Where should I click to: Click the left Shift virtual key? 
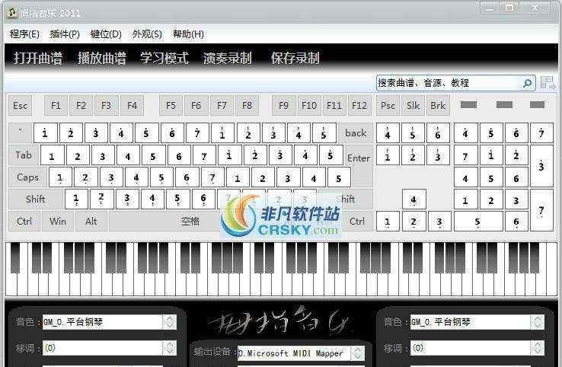(x=36, y=199)
